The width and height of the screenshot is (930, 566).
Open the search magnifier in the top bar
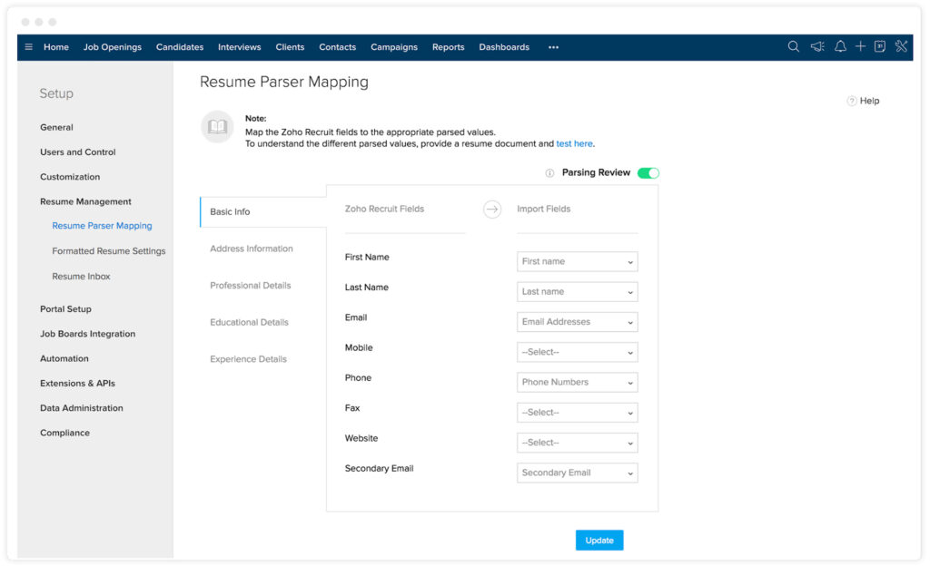(793, 46)
